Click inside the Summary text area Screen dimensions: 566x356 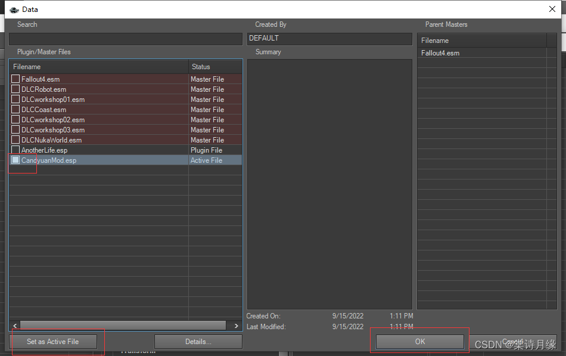pos(329,184)
